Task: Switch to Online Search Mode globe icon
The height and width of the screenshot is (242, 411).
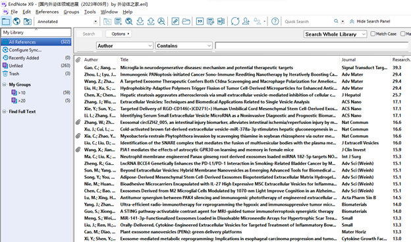Action: 16,21
